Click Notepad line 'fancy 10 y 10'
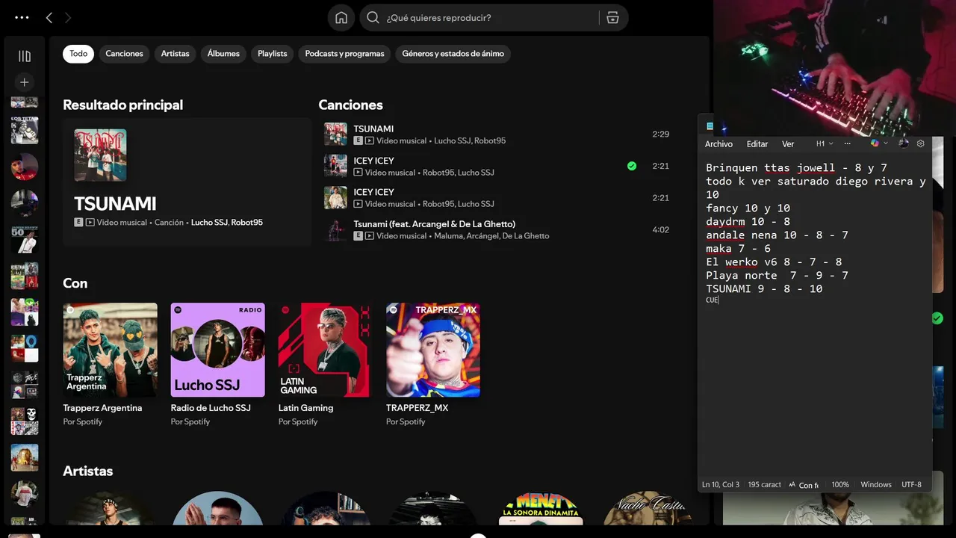The image size is (956, 538). click(x=748, y=208)
